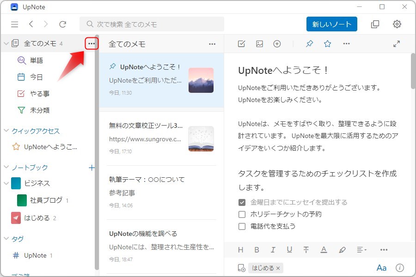Show the note info icon
Image resolution: width=416 pixels, height=277 pixels.
tap(399, 268)
